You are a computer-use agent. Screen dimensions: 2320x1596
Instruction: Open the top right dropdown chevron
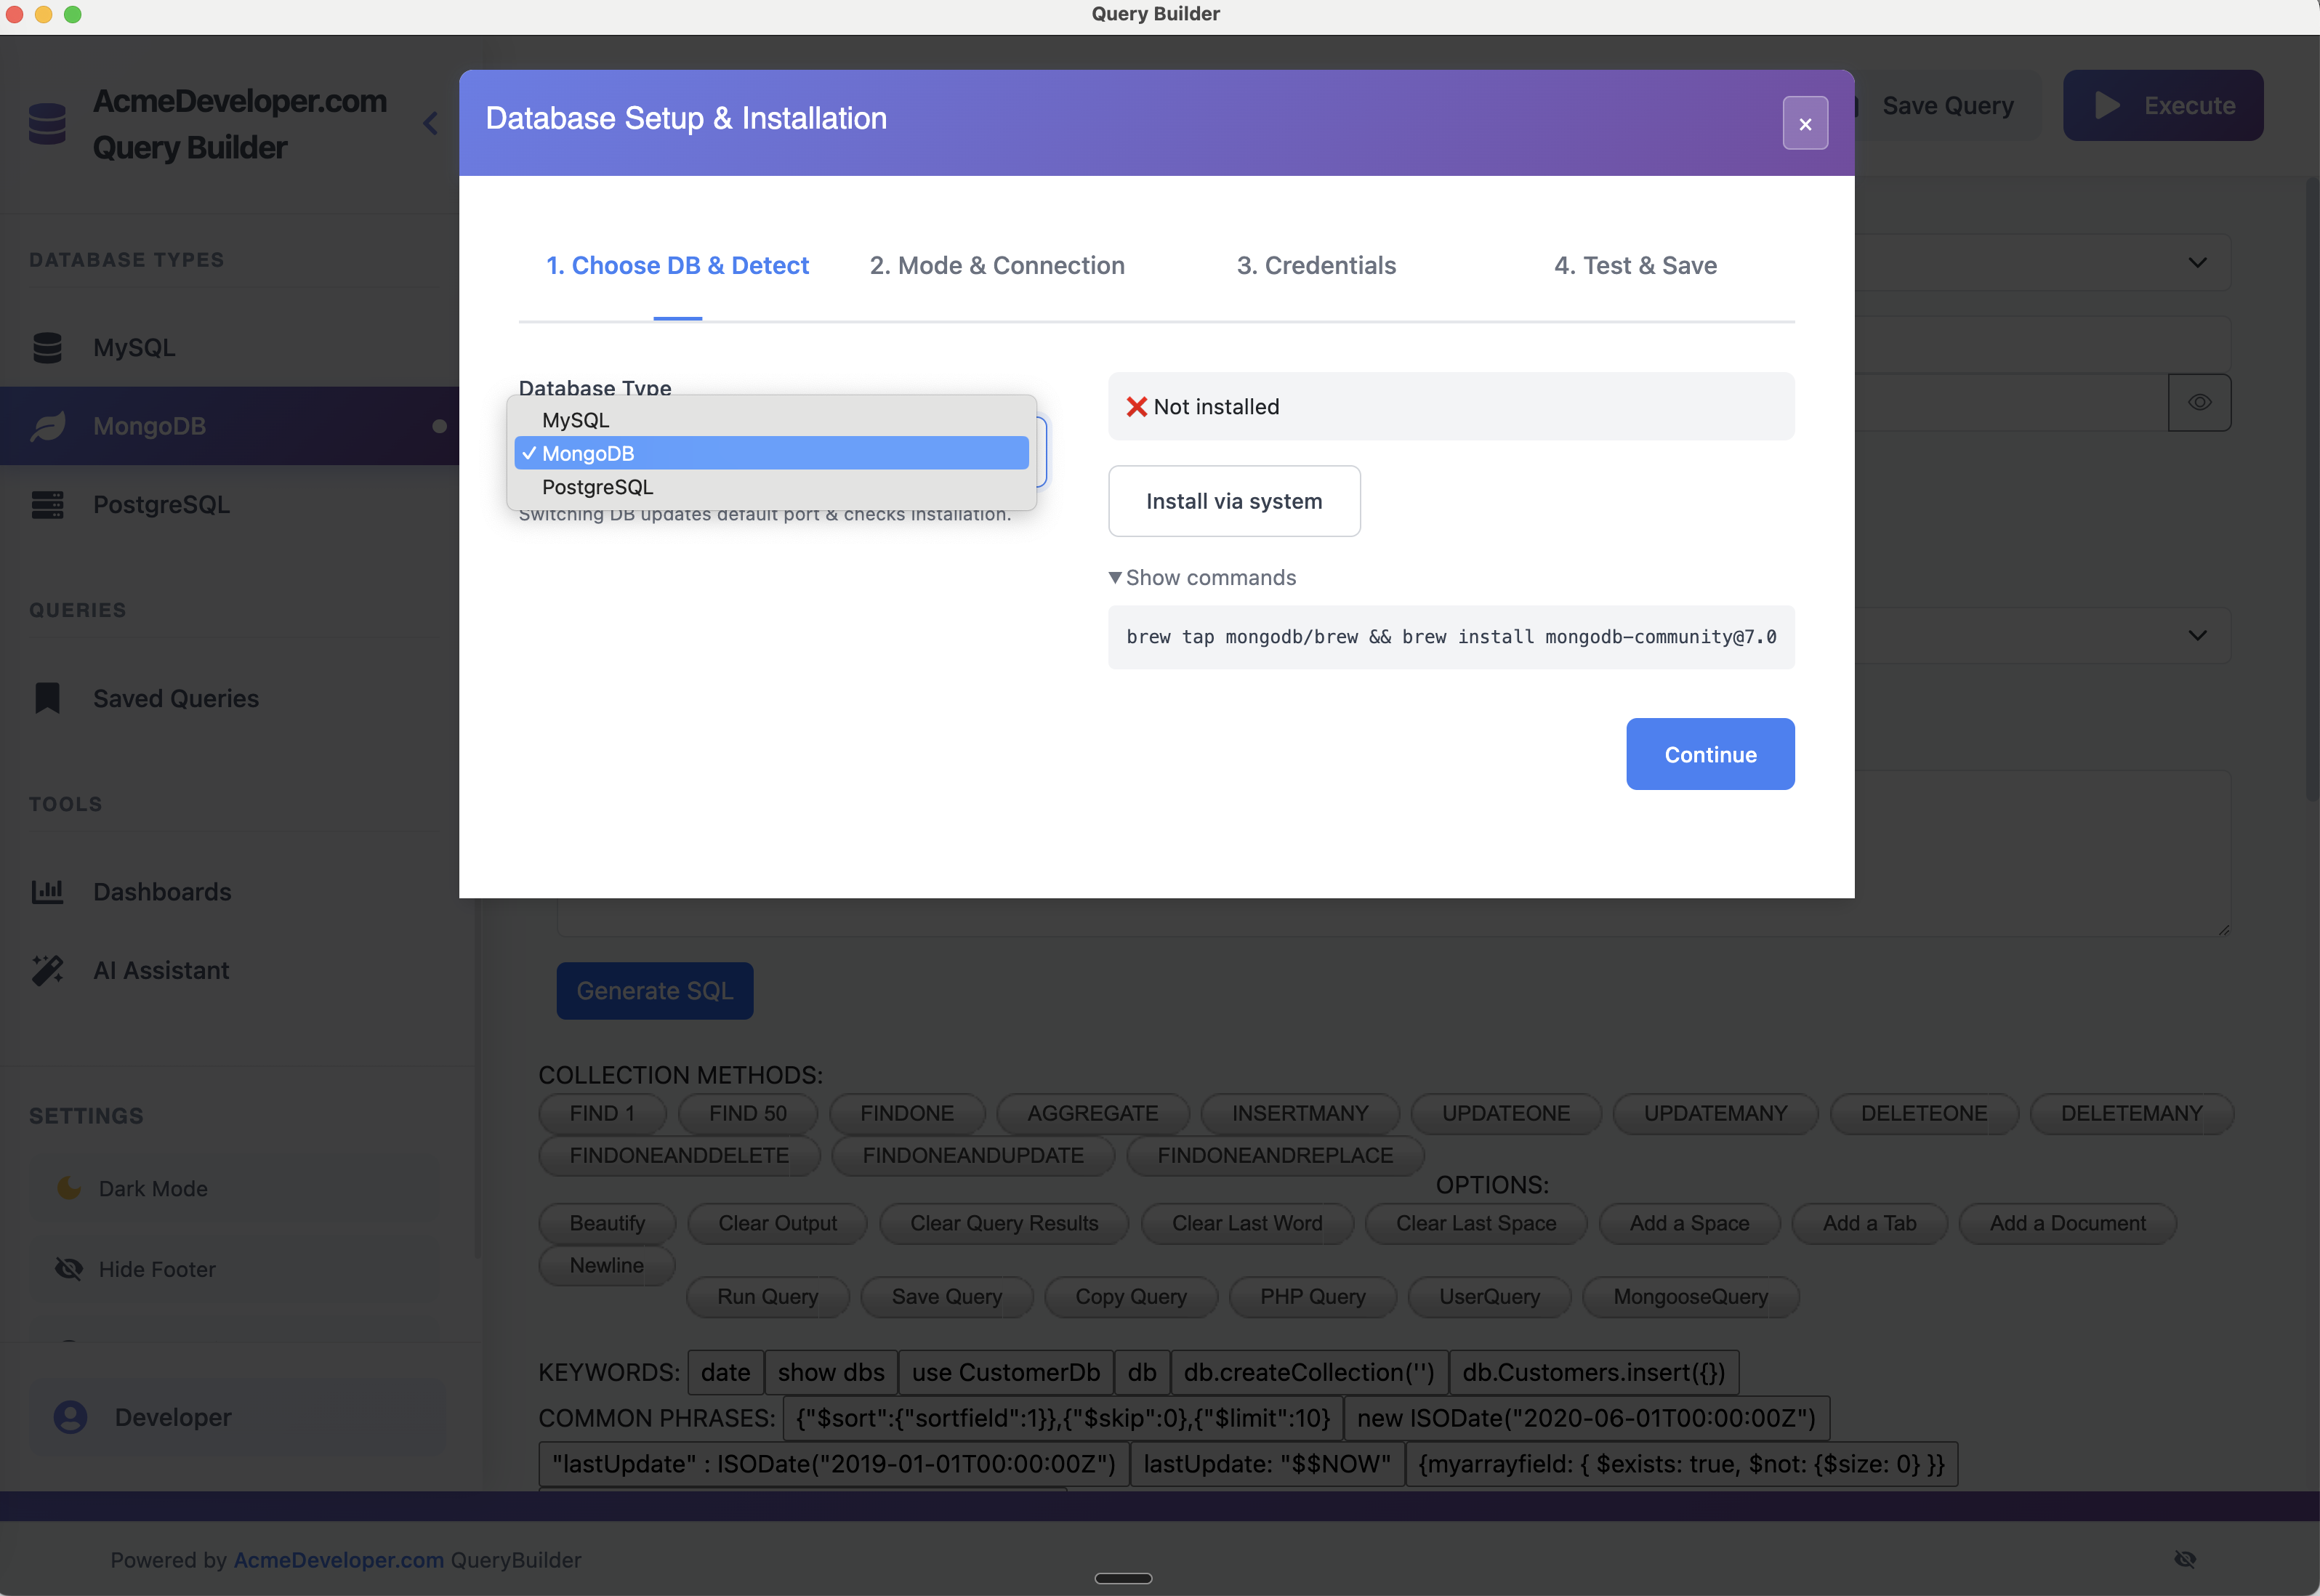tap(2197, 262)
